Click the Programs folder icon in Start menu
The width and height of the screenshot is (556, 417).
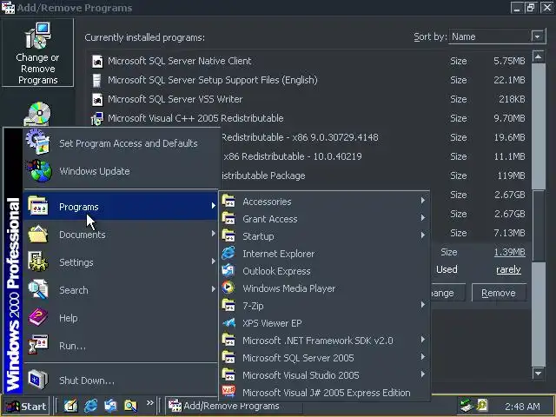click(38, 206)
